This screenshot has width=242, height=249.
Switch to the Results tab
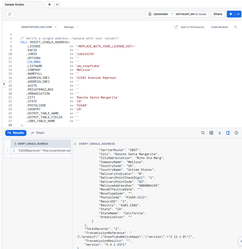coord(16,133)
